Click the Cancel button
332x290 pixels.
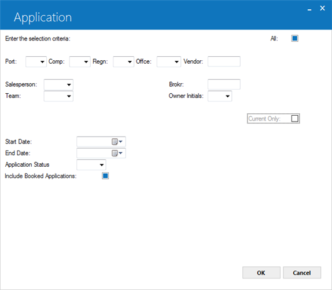click(302, 273)
